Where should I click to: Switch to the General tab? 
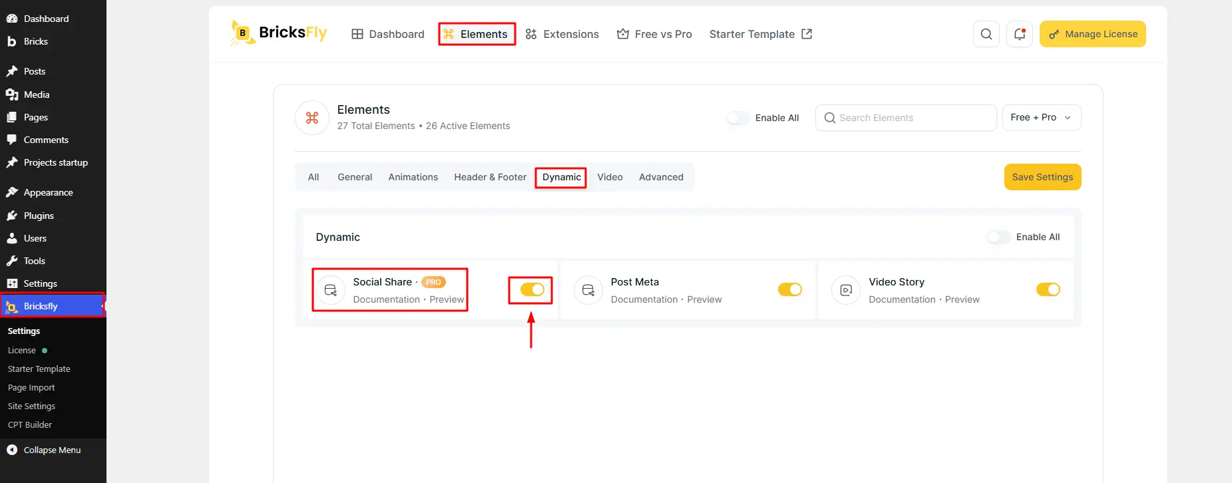point(355,177)
